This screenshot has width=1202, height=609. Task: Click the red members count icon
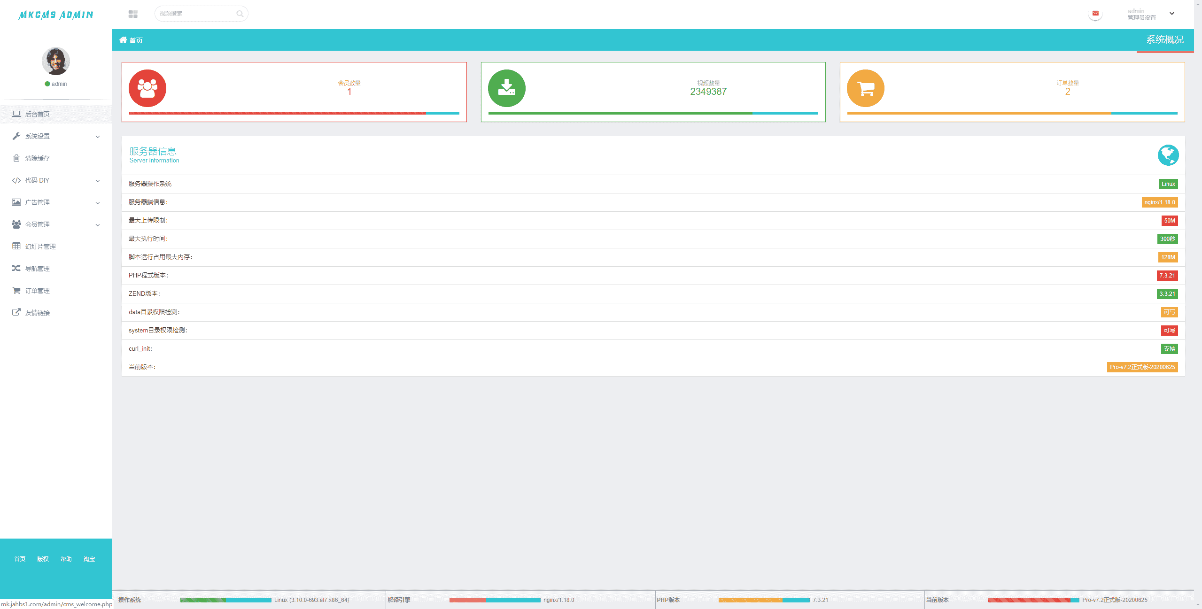point(147,88)
